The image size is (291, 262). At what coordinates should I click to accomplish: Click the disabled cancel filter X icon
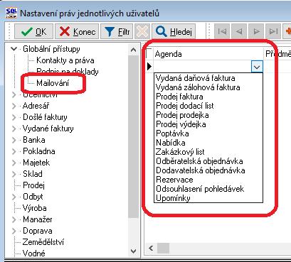pyautogui.click(x=142, y=31)
